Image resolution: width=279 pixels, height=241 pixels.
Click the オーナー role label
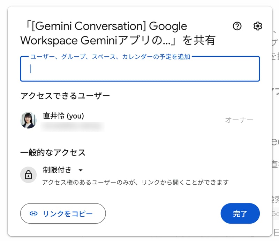point(239,120)
